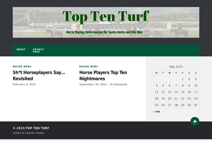
Task: Open the Horse Players Top Ten Nightmares post
Action: click(x=103, y=75)
